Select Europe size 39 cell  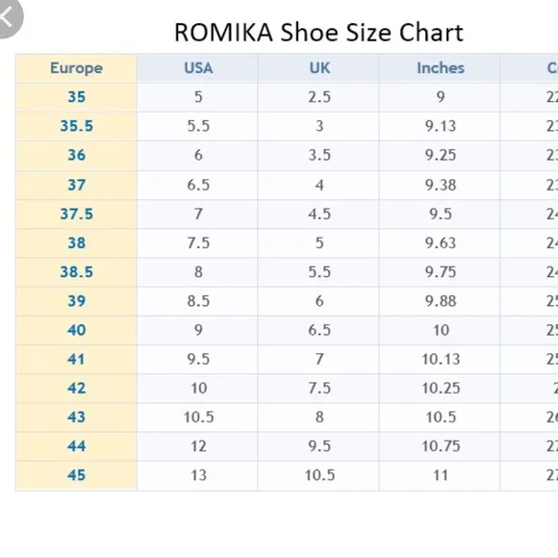(76, 301)
